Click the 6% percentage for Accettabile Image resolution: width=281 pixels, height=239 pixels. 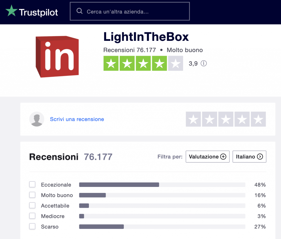click(x=262, y=206)
